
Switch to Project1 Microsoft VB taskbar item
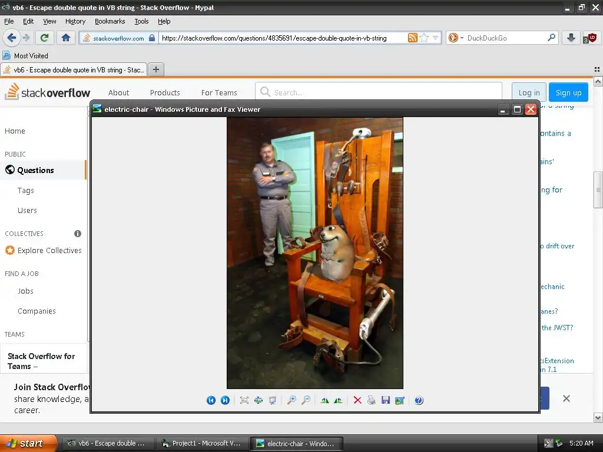point(203,443)
